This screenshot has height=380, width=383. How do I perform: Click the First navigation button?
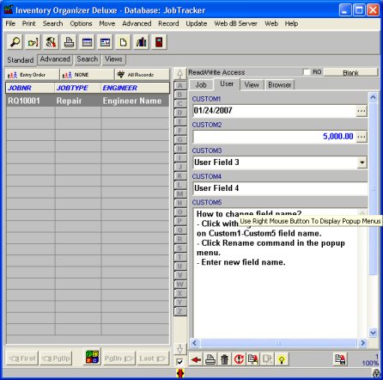coord(22,359)
